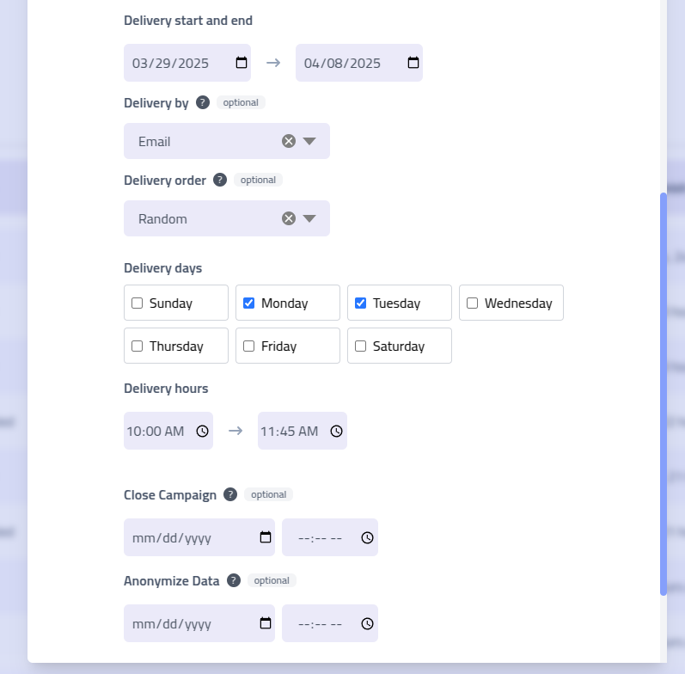Edit the 03/29/2025 delivery start date
The image size is (685, 674).
(x=187, y=63)
